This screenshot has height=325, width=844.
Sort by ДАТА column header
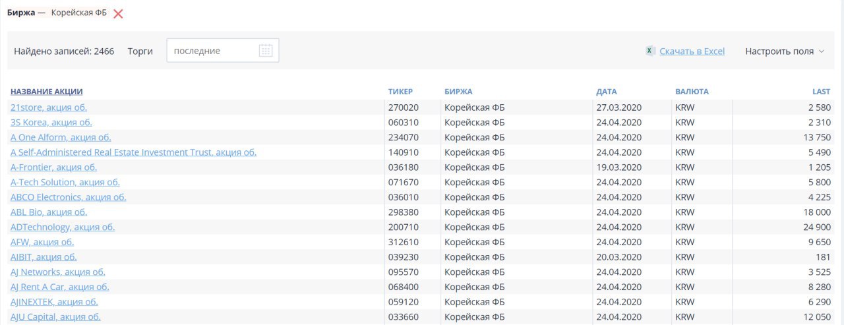point(607,92)
